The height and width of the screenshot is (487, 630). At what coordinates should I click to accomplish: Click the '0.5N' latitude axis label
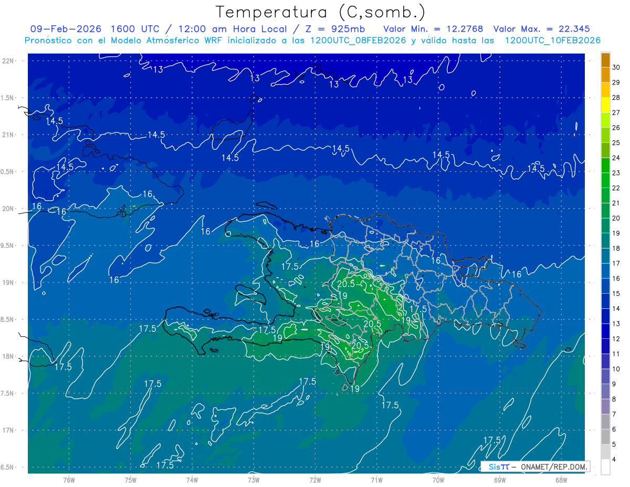(x=8, y=172)
